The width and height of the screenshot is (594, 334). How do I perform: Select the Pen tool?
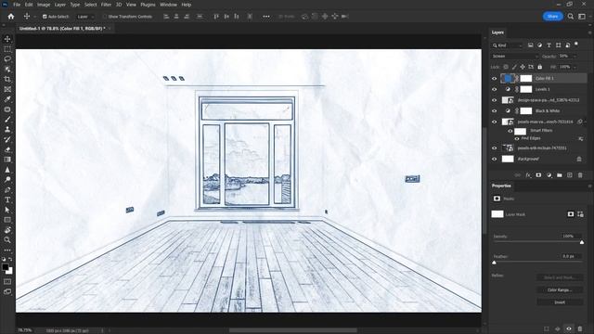tap(7, 189)
